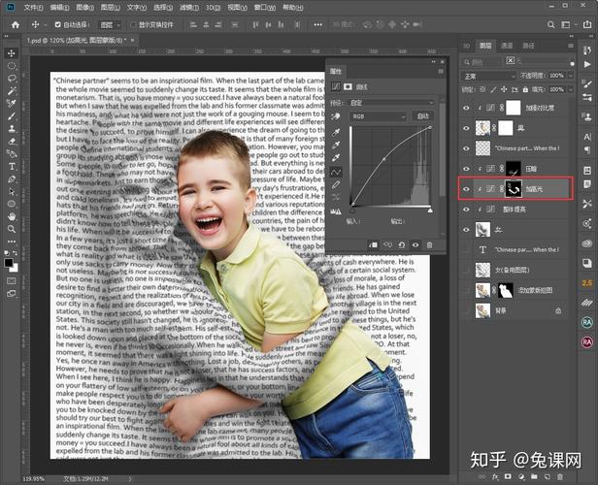598x485 pixels.
Task: Switch to the 通道 panel tab
Action: pyautogui.click(x=506, y=46)
